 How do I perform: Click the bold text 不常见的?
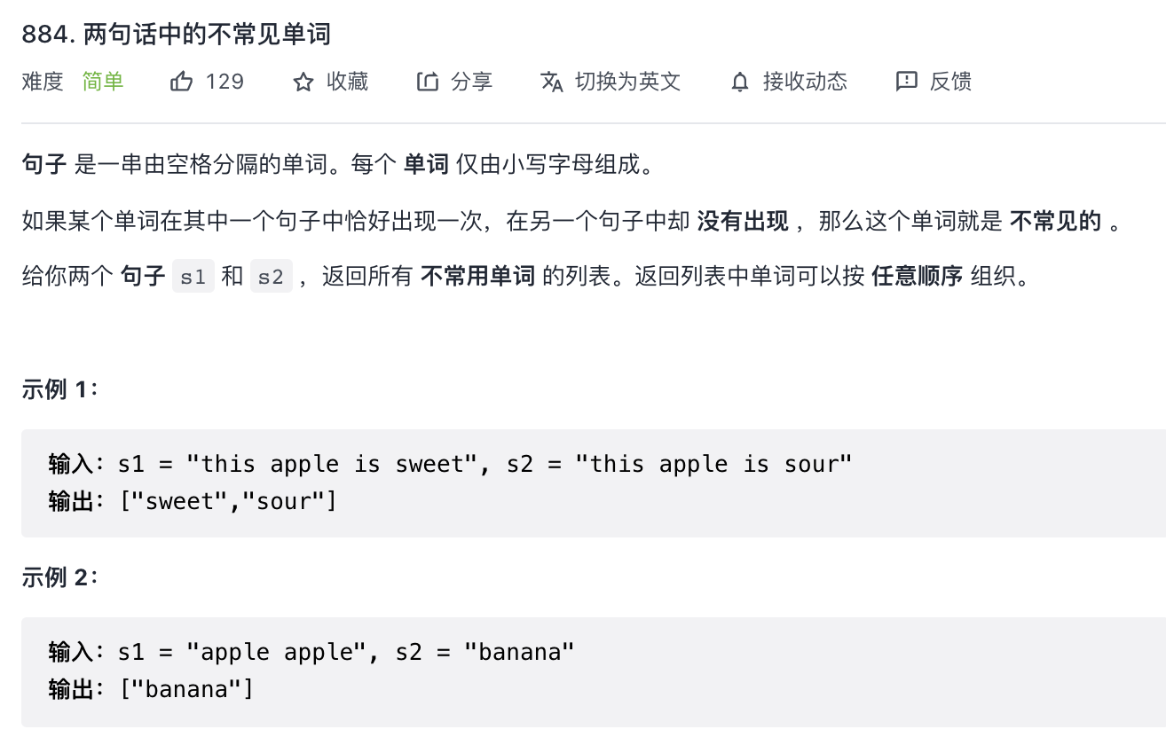tap(1055, 222)
